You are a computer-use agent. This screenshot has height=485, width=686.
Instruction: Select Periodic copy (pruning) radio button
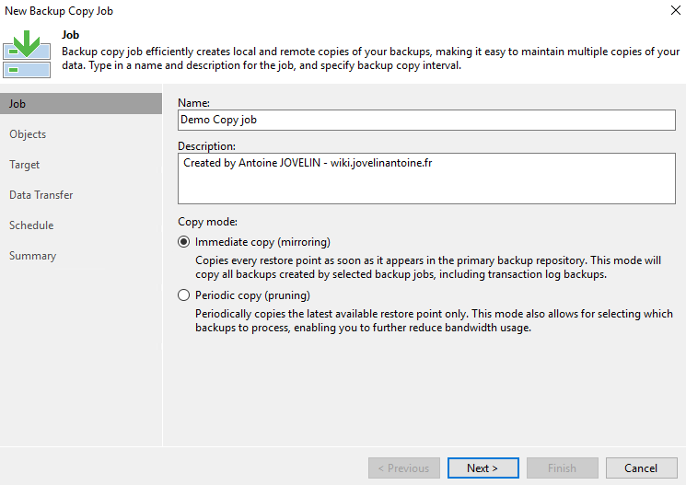[x=184, y=295]
